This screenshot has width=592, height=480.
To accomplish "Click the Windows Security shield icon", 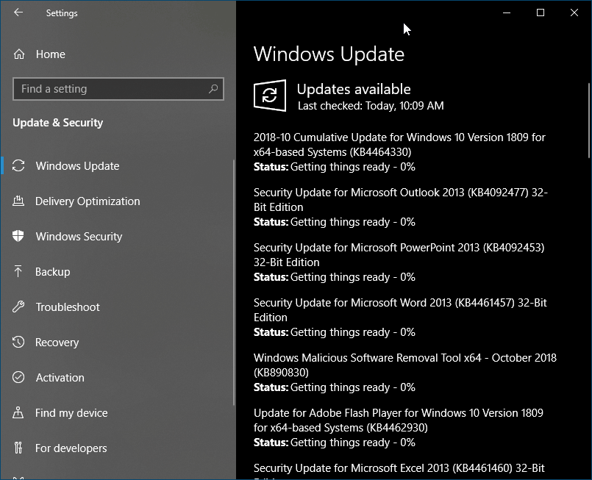I will (18, 236).
